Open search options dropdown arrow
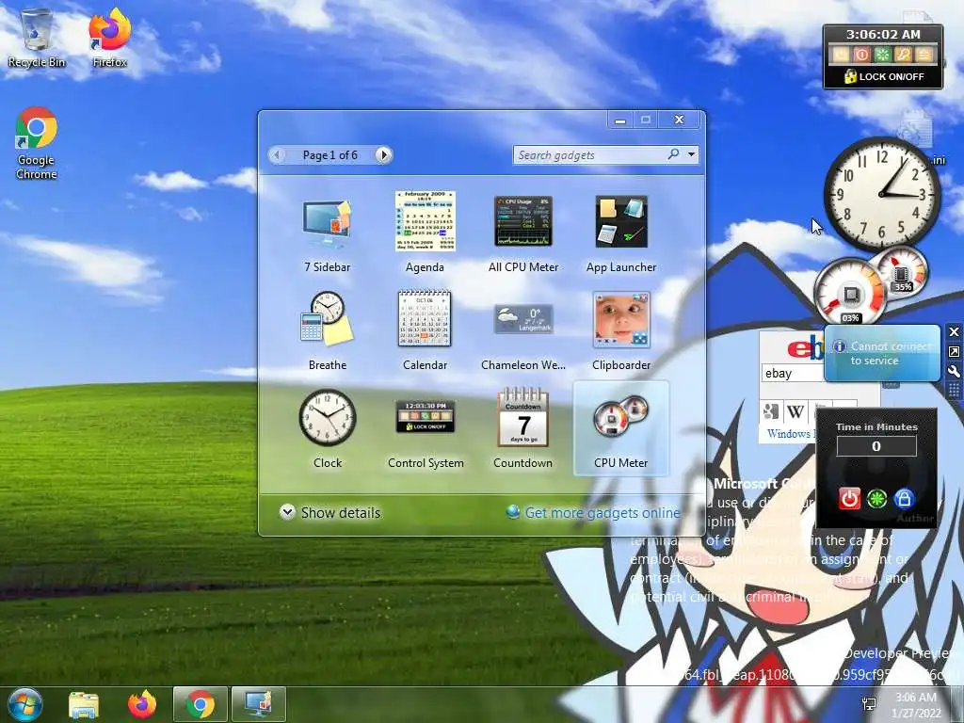The image size is (964, 723). pos(692,154)
